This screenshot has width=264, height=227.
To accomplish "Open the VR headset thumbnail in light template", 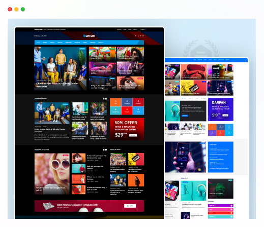I will click(193, 72).
